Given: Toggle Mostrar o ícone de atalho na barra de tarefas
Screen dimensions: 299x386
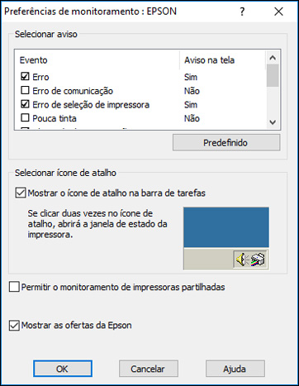Looking at the screenshot, I should pyautogui.click(x=21, y=193).
